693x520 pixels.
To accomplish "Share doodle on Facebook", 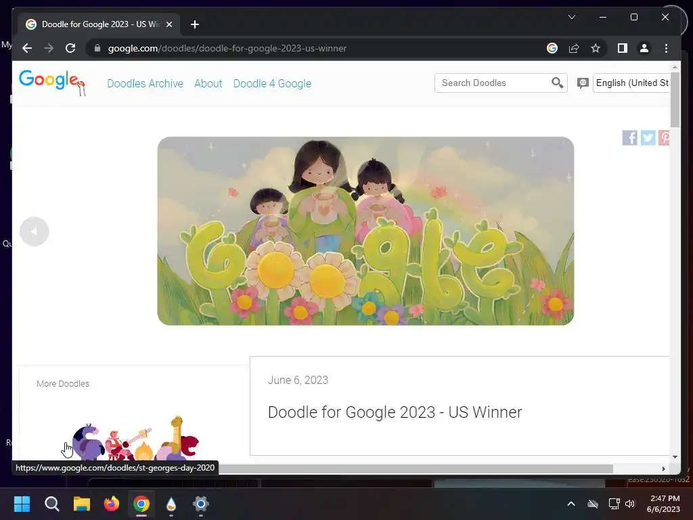I will 630,137.
